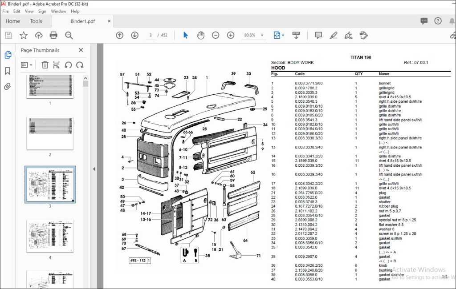Image resolution: width=456 pixels, height=289 pixels.
Task: Open the Window menu
Action: (58, 11)
